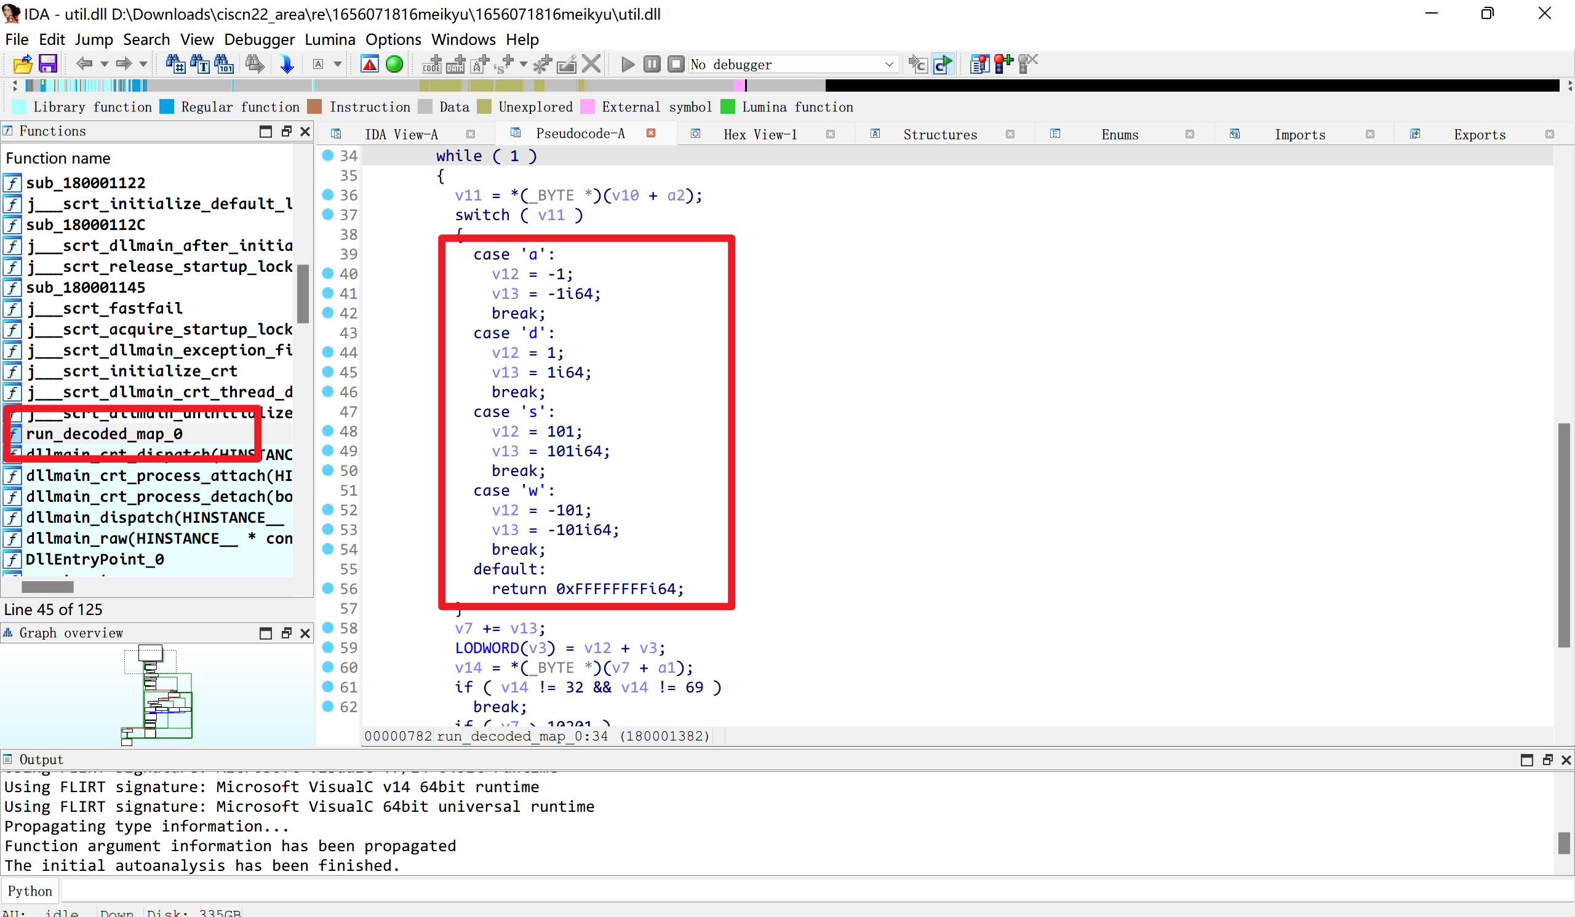Open the string type dropdown arrow
Image resolution: width=1575 pixels, height=917 pixels.
pos(524,65)
